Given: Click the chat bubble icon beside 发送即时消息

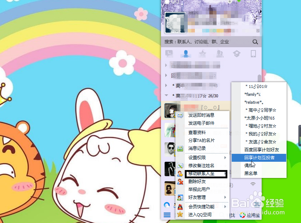Looking at the screenshot, I should (180, 115).
